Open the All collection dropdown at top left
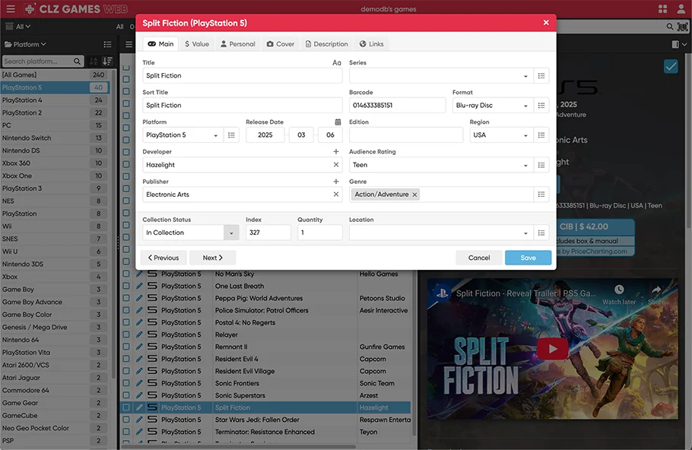 pos(18,27)
